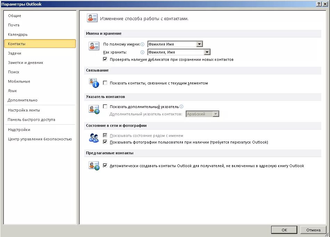The image size is (330, 237).
Task: Toggle Показывать состояние рядом с именем checkbox
Action: (x=105, y=135)
